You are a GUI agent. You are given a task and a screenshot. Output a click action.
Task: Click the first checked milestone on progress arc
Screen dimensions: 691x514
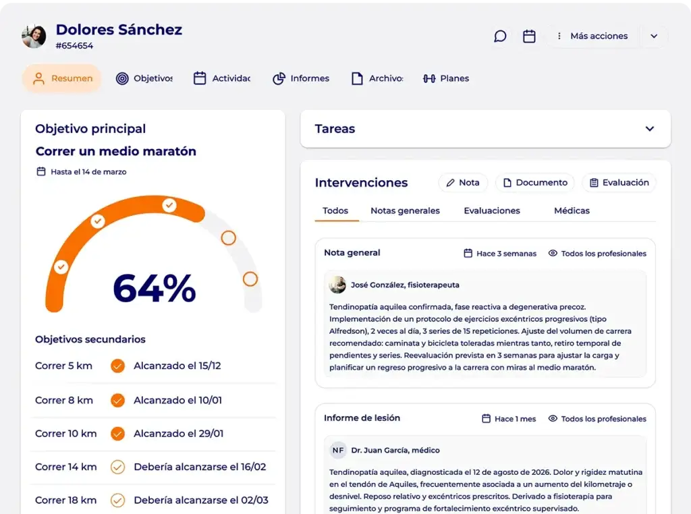[61, 266]
